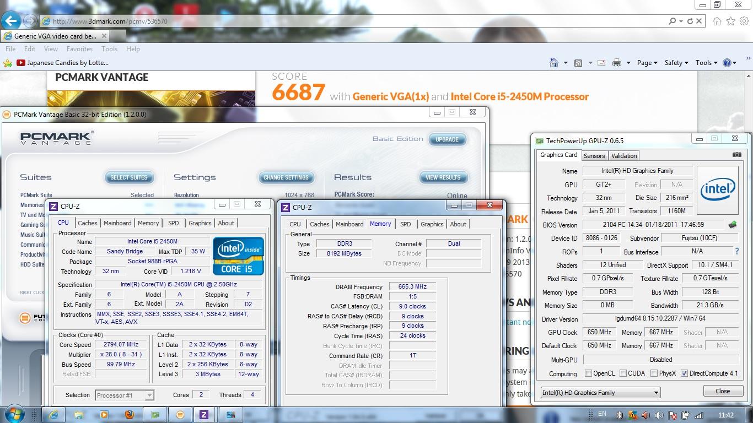Viewport: 753px width, 423px height.
Task: Open Firefox from the taskbar
Action: coord(129,415)
